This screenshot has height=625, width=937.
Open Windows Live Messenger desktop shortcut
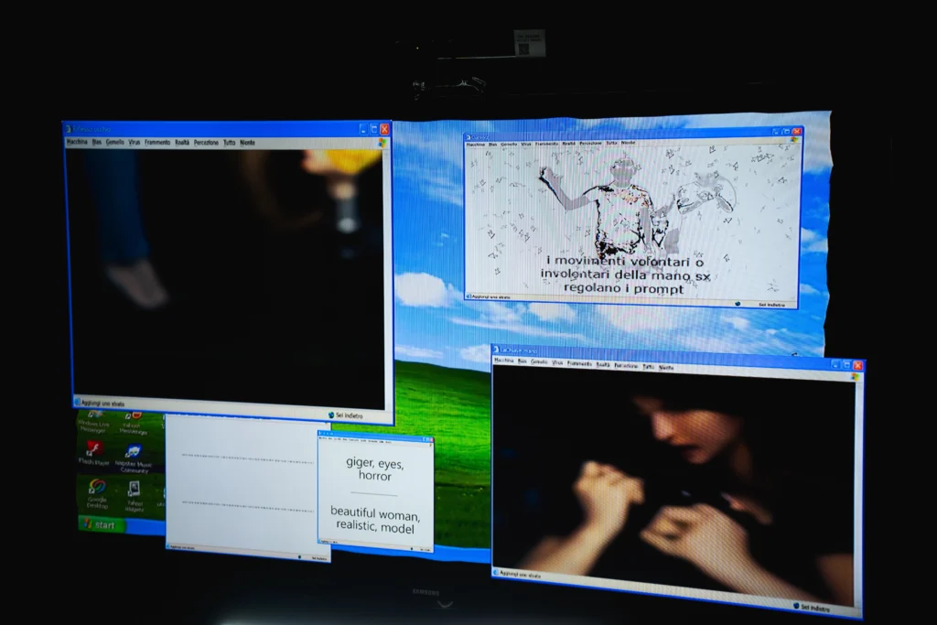(x=92, y=421)
